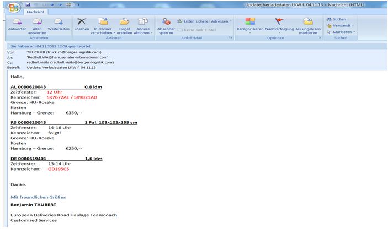Click '1 Pal. 103x102x155 cm' text

point(111,122)
